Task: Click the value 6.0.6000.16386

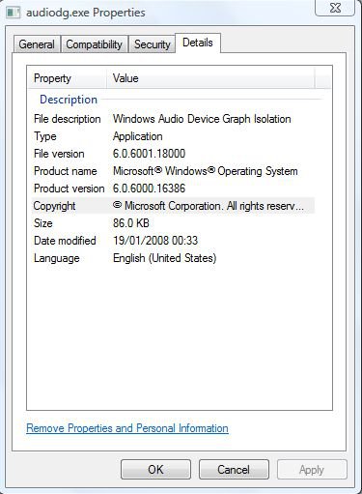Action: coord(149,189)
